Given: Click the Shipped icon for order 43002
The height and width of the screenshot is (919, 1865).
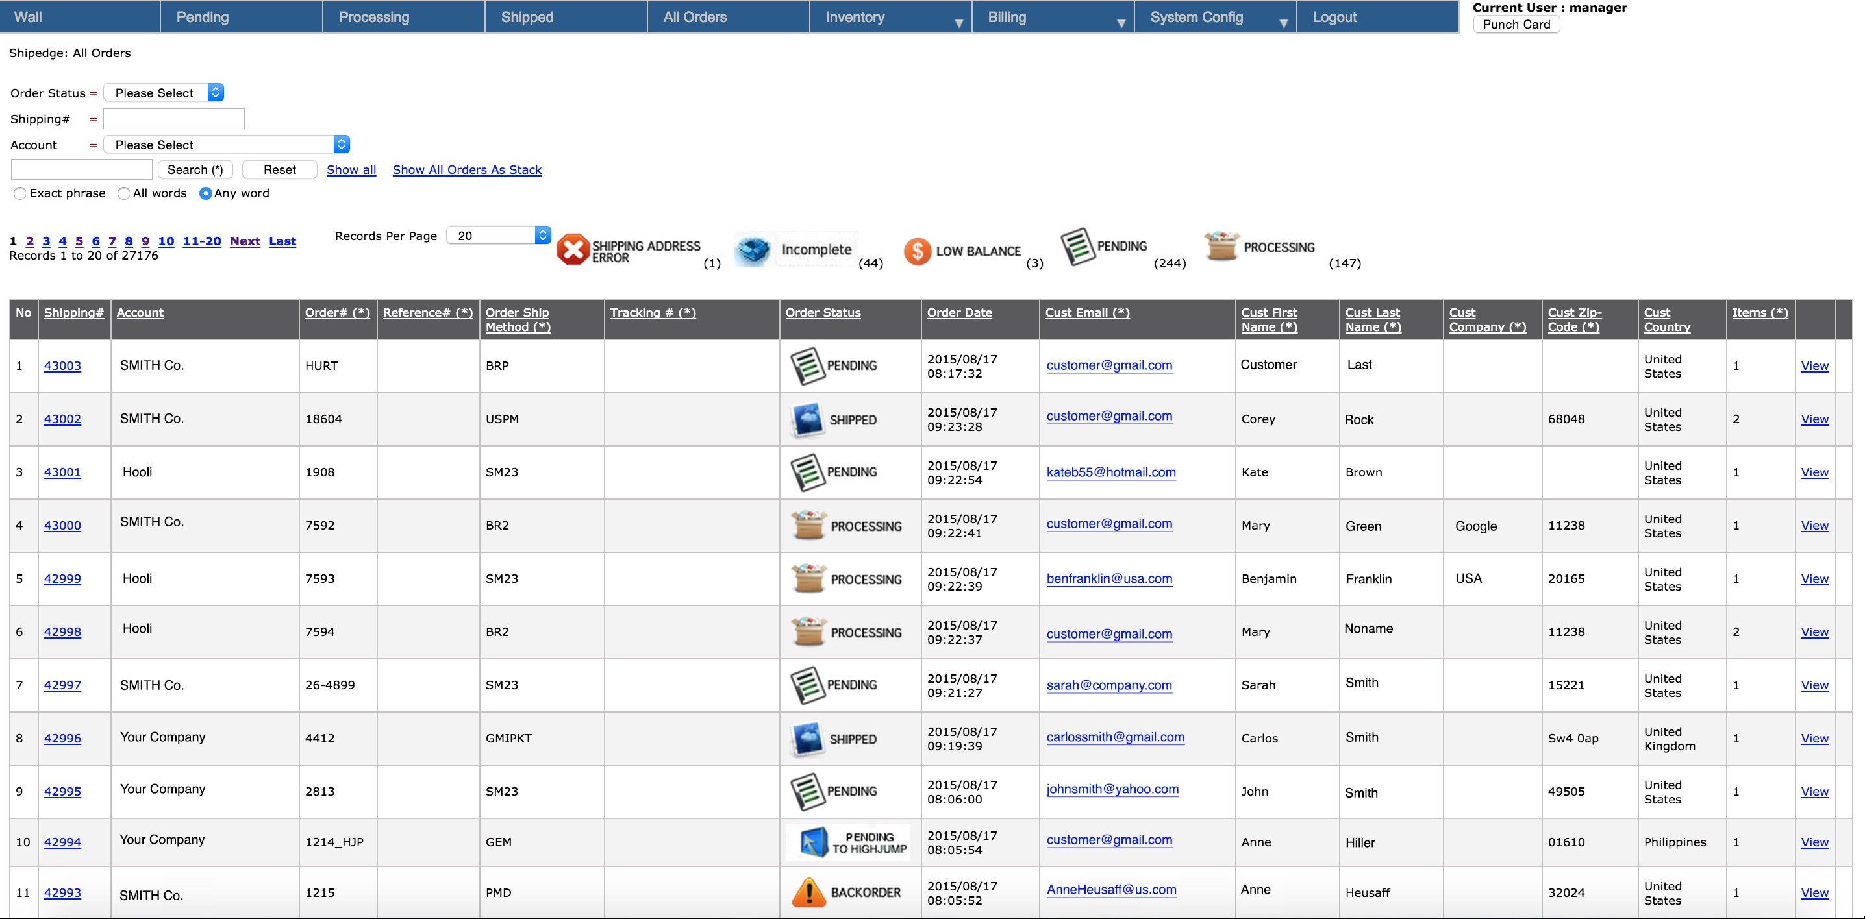Looking at the screenshot, I should pos(808,420).
